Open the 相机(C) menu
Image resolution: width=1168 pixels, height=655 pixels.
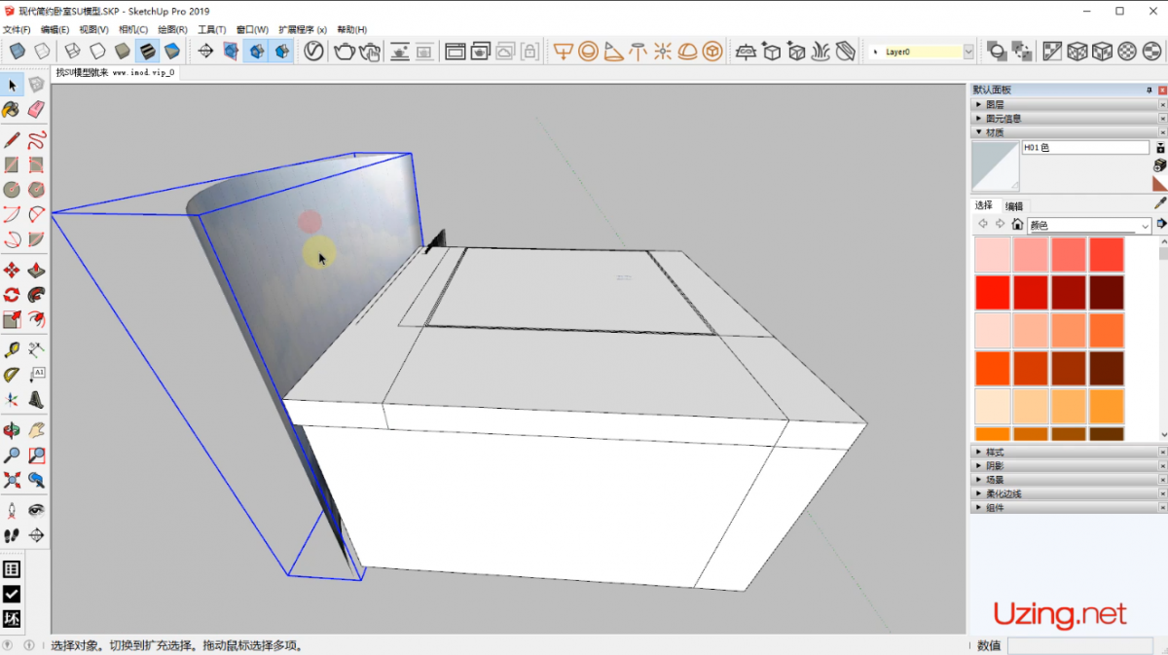(x=133, y=30)
